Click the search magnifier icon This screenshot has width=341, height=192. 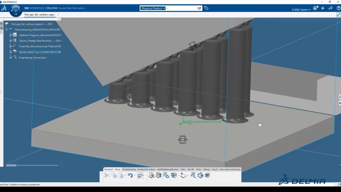click(199, 8)
